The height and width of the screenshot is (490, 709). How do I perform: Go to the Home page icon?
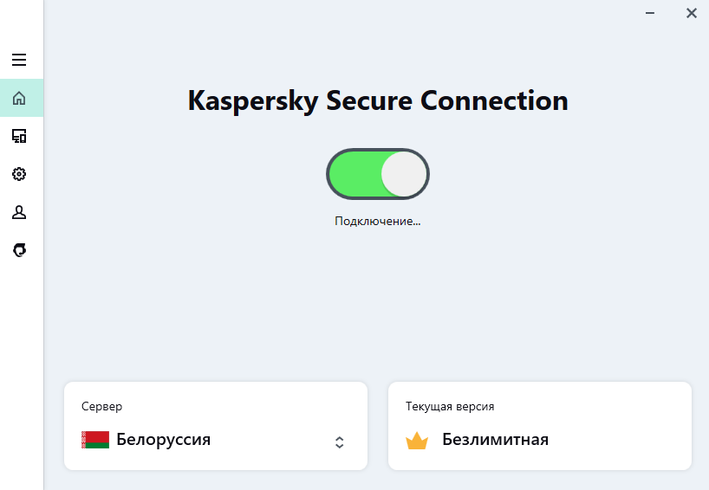[19, 98]
